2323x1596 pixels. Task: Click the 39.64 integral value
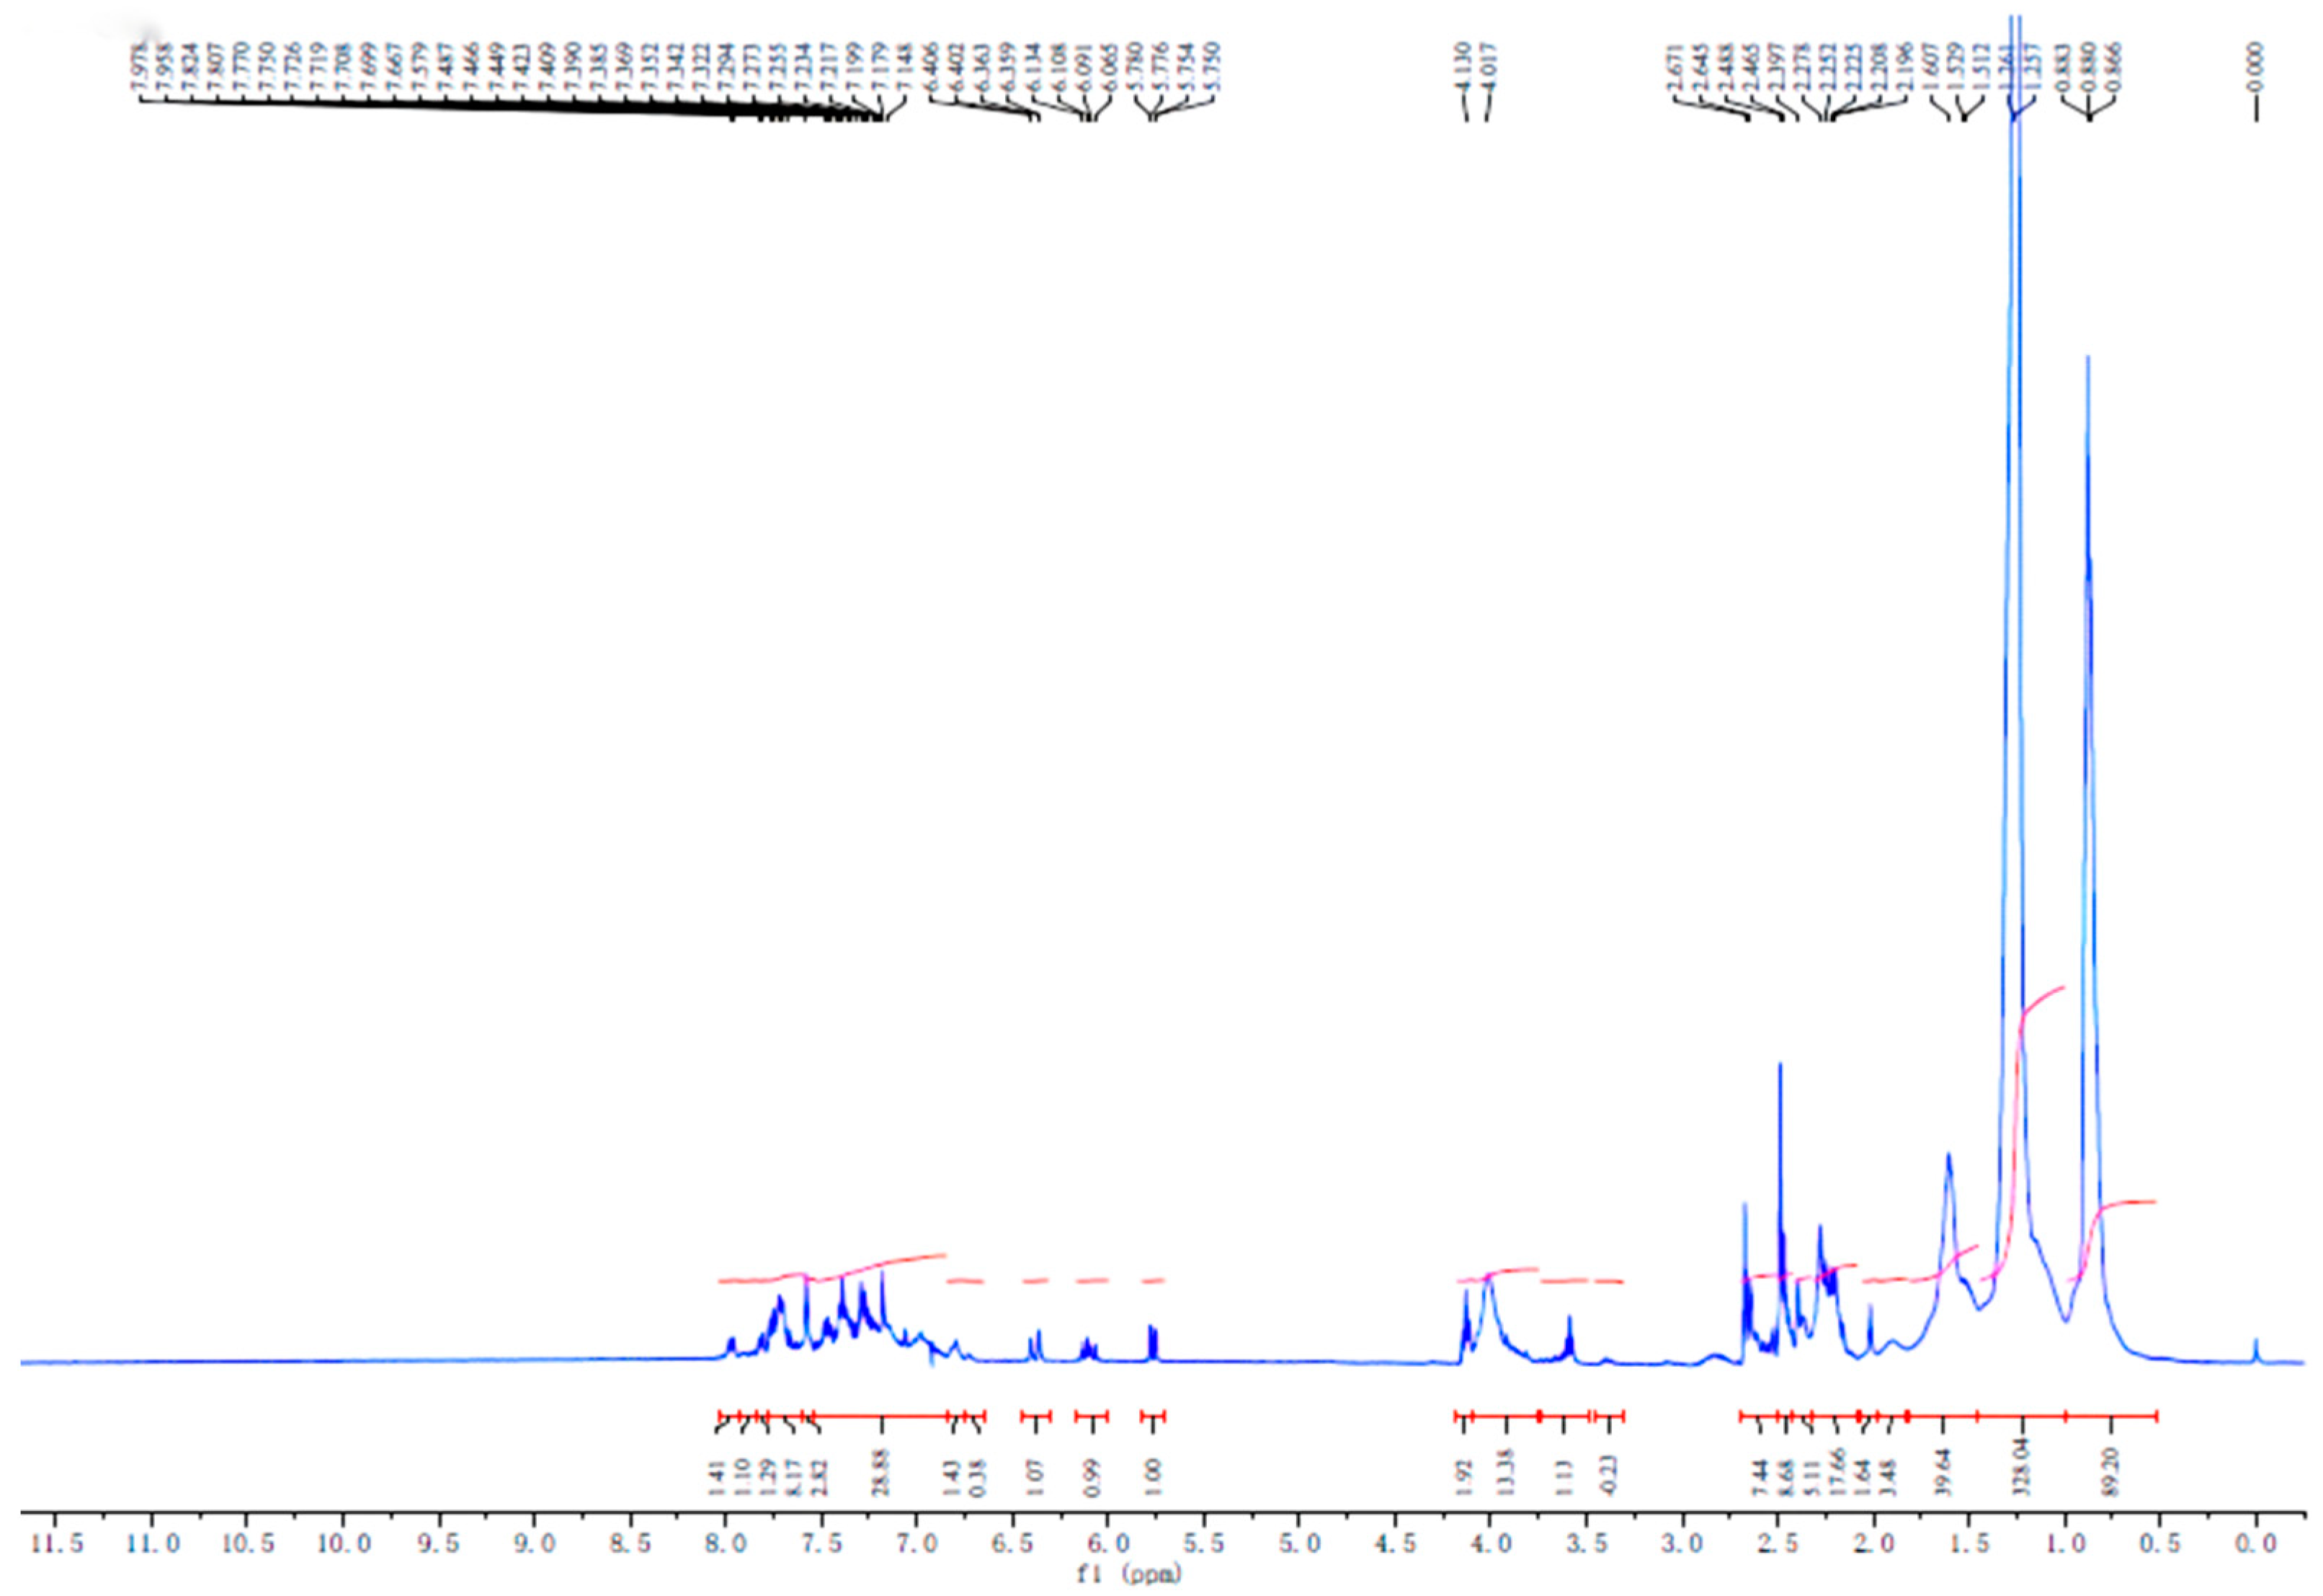point(1942,1474)
